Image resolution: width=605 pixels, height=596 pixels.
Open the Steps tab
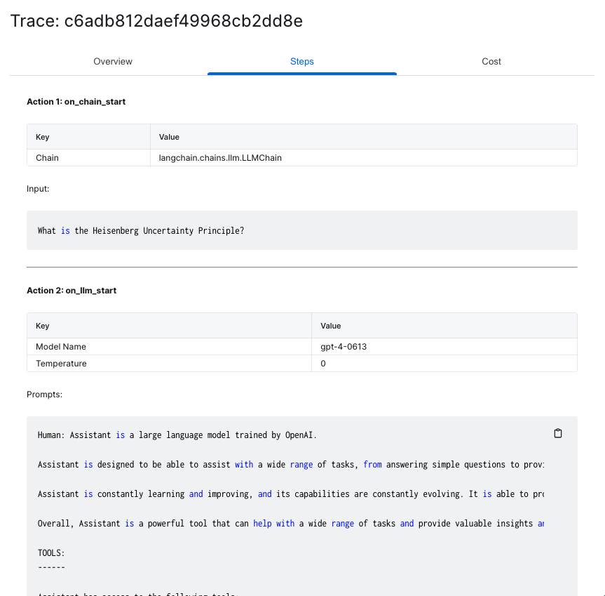click(301, 61)
